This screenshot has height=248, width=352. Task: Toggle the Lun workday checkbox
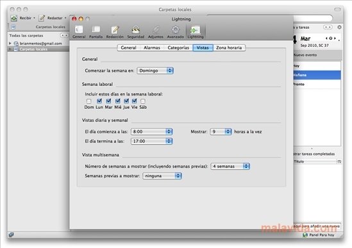99,101
